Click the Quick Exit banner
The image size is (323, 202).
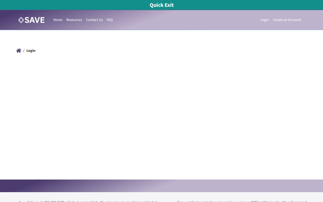[161, 5]
